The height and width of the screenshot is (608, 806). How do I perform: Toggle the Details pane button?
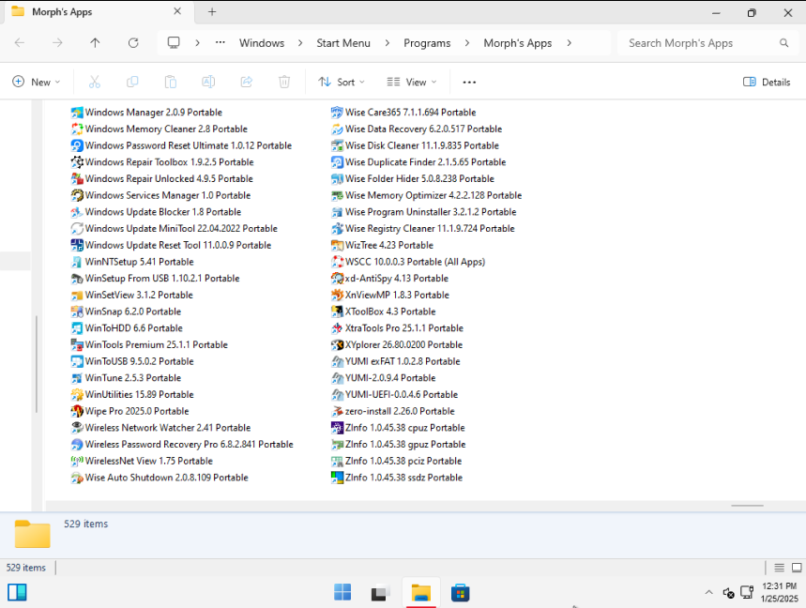767,83
